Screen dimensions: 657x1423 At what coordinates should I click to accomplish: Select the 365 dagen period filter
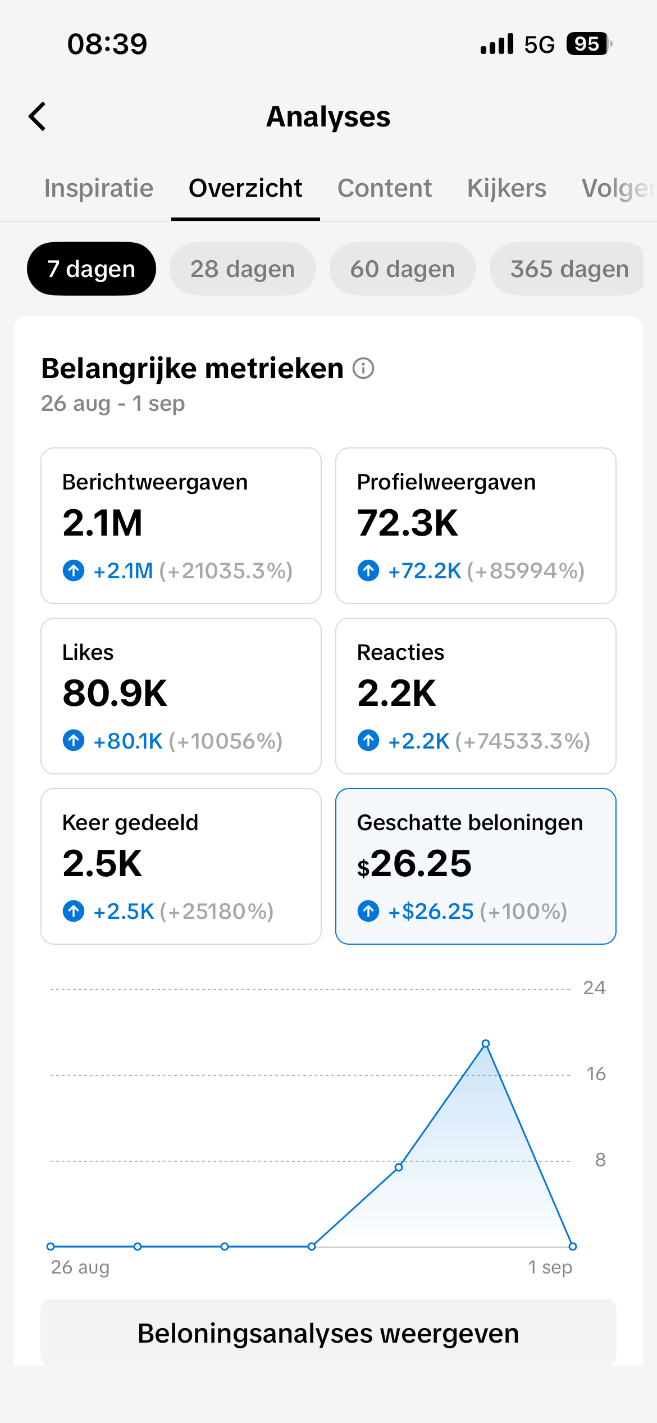pyautogui.click(x=567, y=269)
